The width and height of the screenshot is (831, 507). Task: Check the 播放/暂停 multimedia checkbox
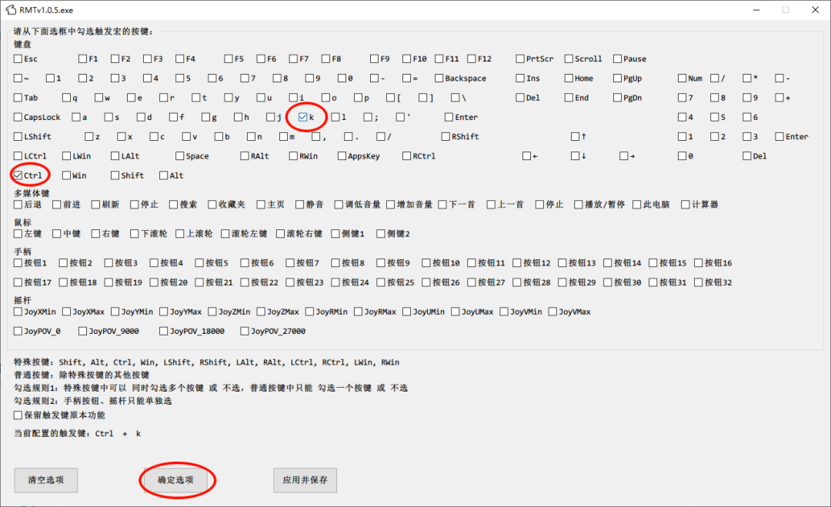(x=579, y=205)
